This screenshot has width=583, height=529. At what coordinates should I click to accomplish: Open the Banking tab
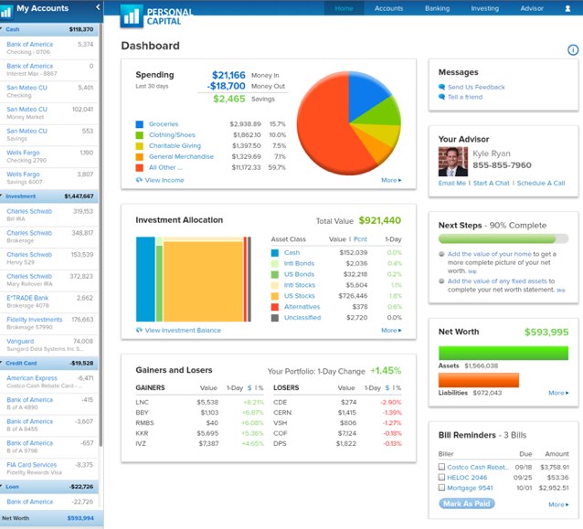click(437, 8)
